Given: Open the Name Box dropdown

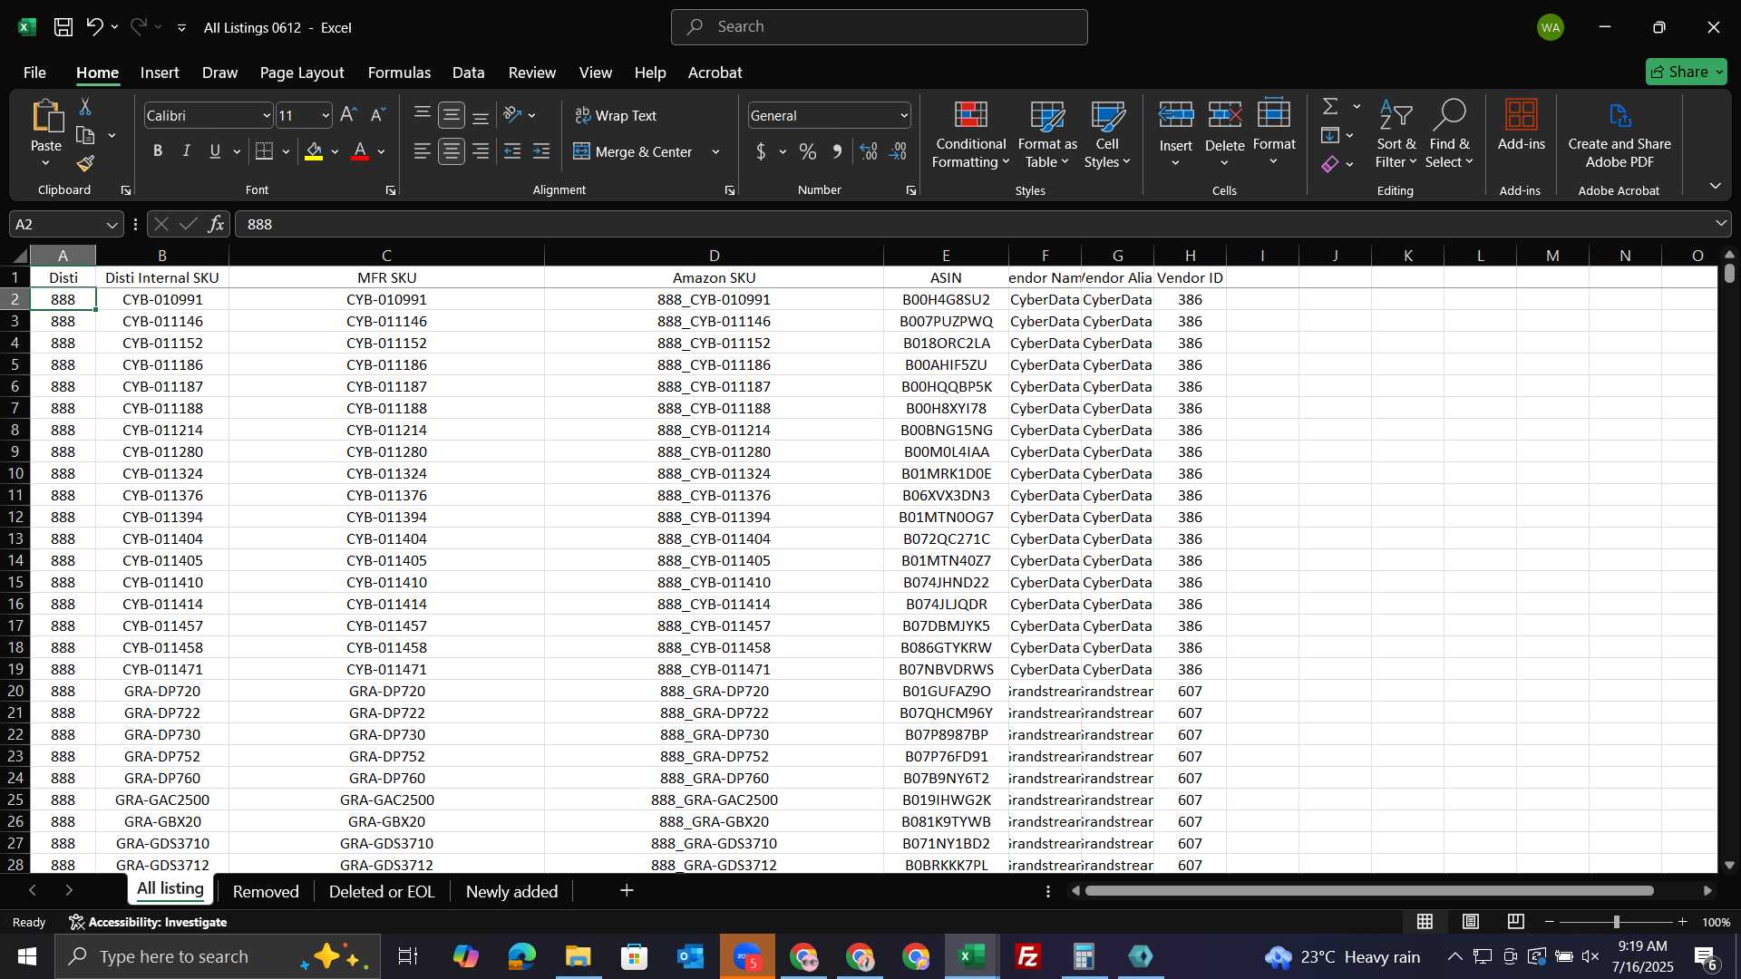Looking at the screenshot, I should tap(112, 225).
